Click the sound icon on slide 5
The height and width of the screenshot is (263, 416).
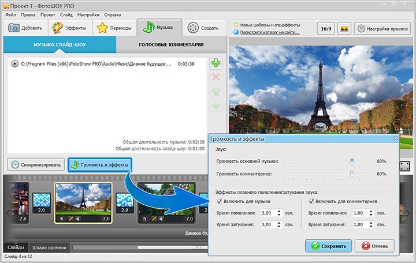[x=161, y=219]
